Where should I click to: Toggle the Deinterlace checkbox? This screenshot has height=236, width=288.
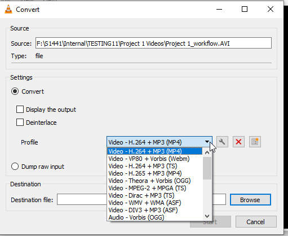(x=20, y=123)
